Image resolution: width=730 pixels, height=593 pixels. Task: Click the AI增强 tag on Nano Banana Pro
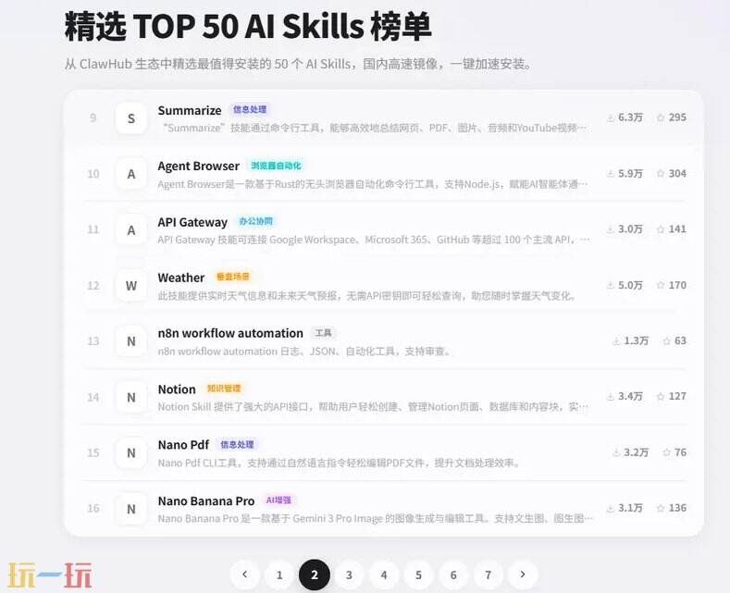point(278,500)
